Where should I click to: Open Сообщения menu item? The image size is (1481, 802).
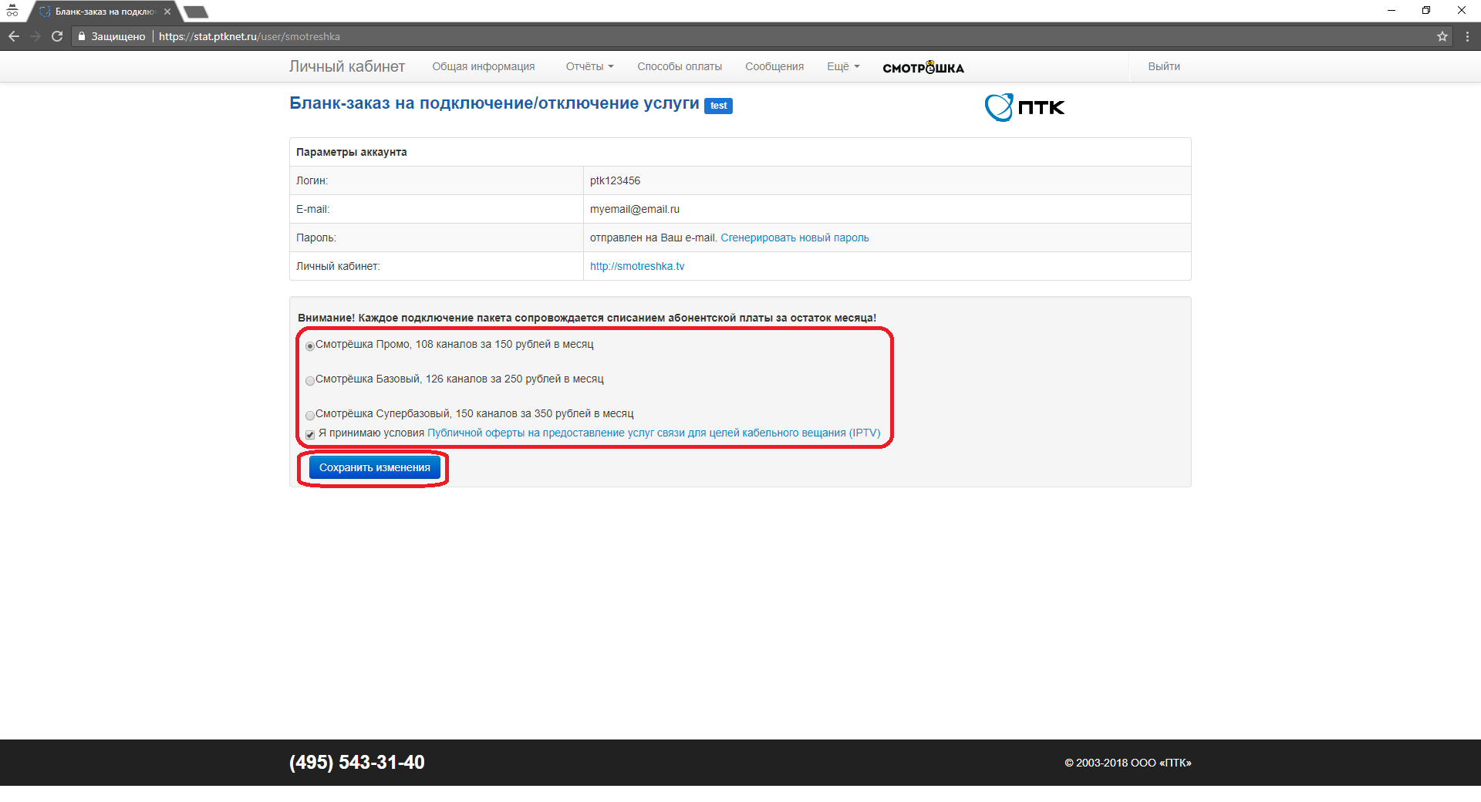click(x=774, y=66)
